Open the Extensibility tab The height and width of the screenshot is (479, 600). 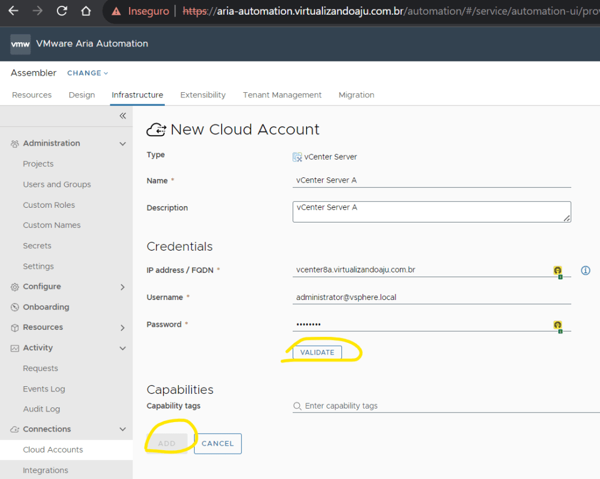(x=203, y=95)
